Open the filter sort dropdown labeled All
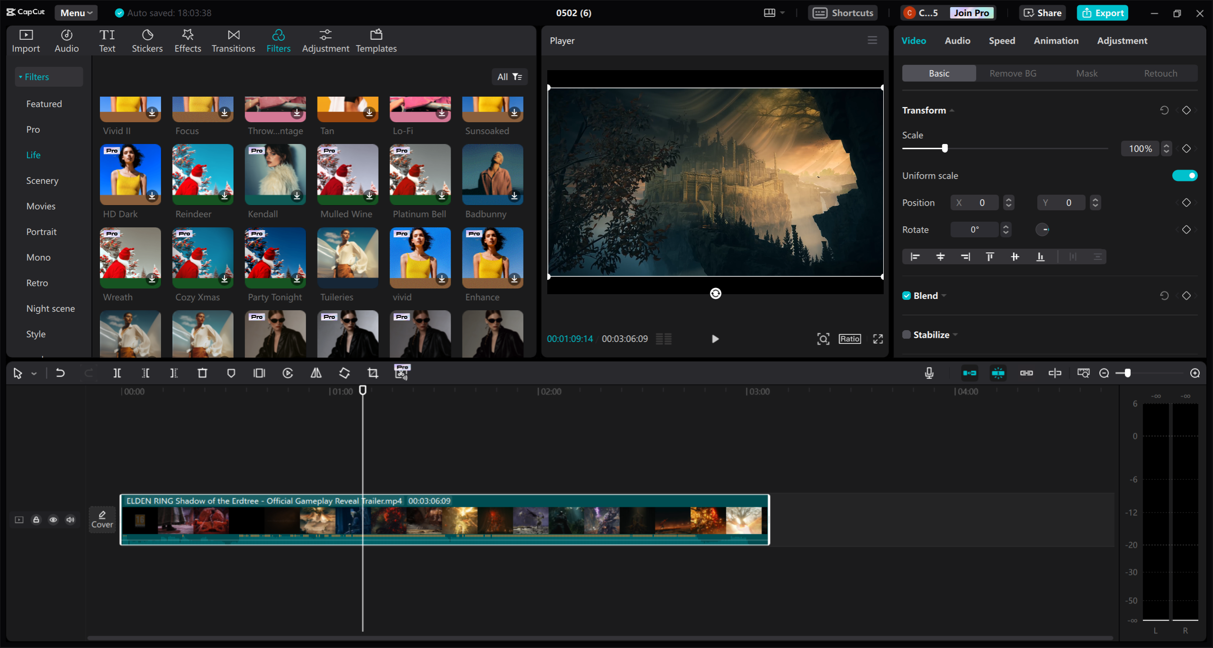Screen dimensions: 1213x648 [x=509, y=76]
